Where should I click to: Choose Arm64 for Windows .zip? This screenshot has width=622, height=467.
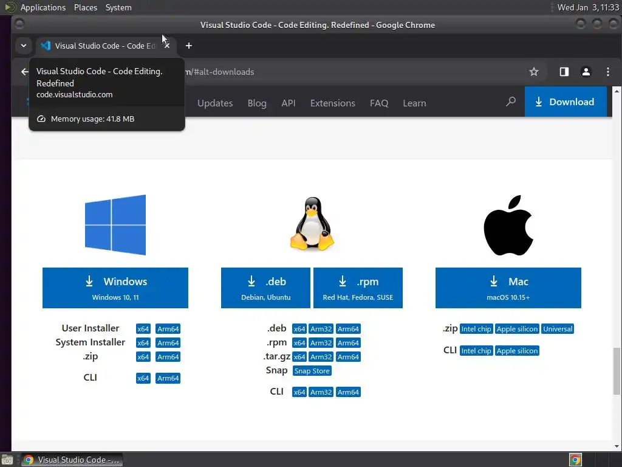(x=168, y=357)
